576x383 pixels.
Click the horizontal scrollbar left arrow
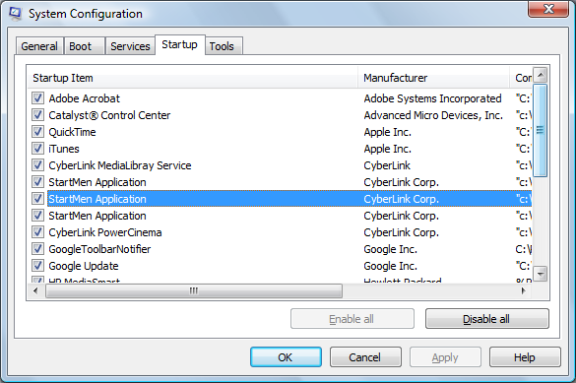coord(35,290)
